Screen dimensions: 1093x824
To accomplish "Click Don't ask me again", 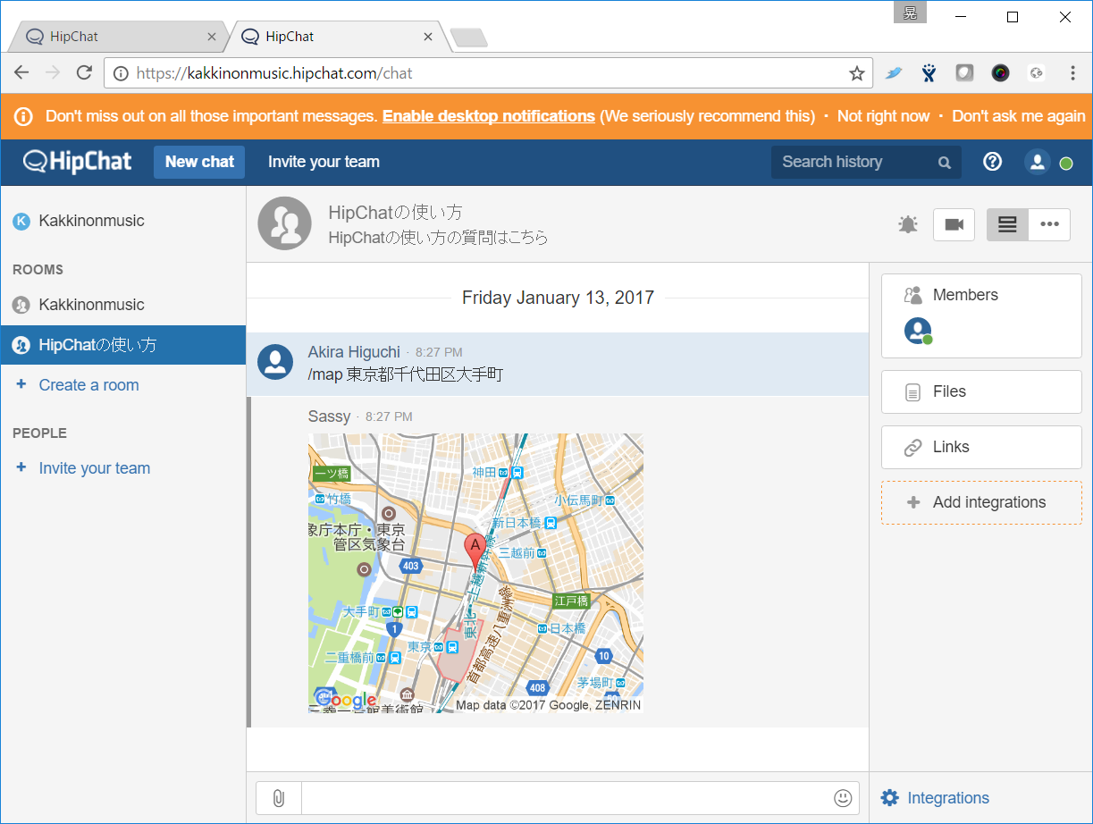I will pyautogui.click(x=1019, y=116).
